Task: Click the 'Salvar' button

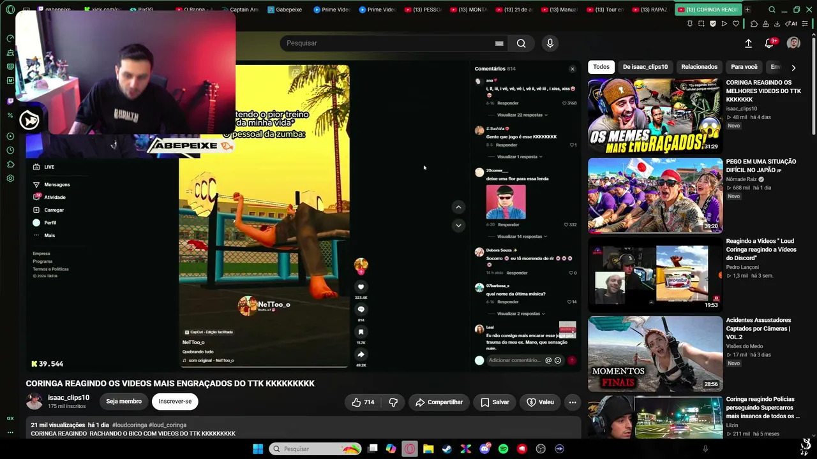Action: (x=495, y=402)
